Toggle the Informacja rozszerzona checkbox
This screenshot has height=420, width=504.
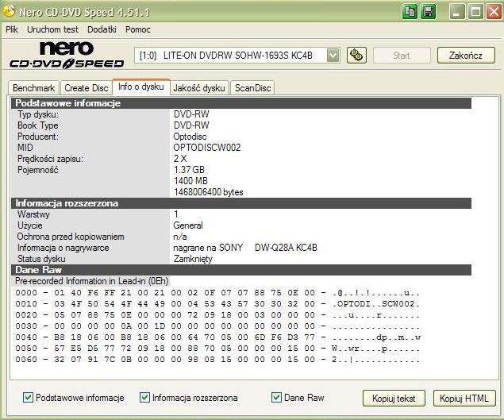144,398
